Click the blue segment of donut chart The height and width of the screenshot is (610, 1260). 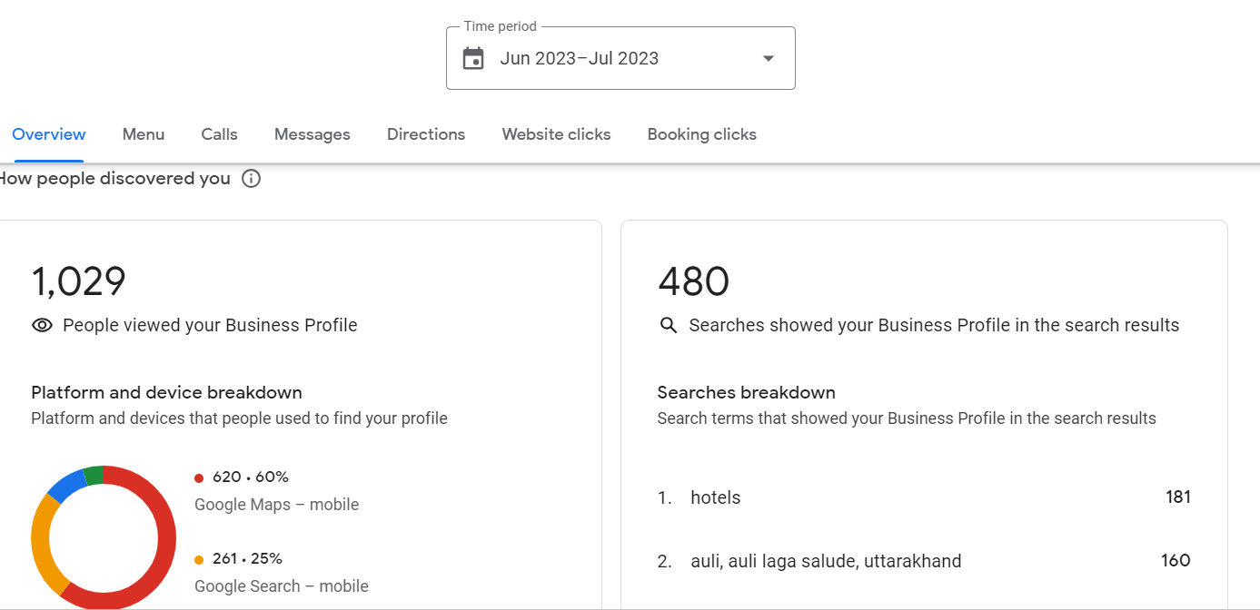click(x=65, y=486)
